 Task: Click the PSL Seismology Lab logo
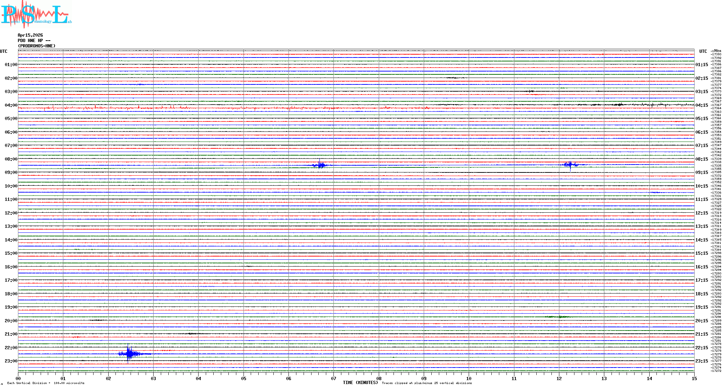point(36,14)
